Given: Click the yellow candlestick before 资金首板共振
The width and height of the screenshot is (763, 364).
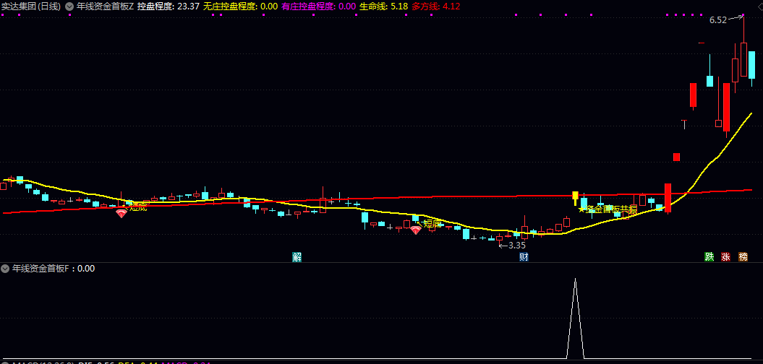Looking at the screenshot, I should (575, 198).
